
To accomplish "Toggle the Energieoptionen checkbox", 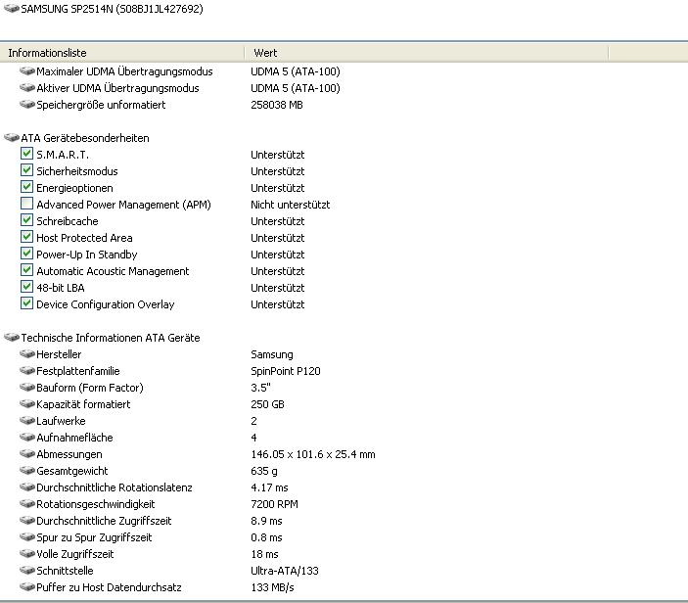I will click(x=26, y=187).
